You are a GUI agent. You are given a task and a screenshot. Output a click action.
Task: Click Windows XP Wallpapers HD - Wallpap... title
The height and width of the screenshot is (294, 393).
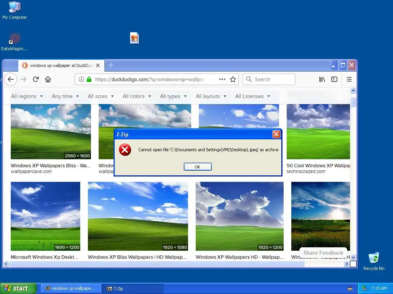click(239, 257)
